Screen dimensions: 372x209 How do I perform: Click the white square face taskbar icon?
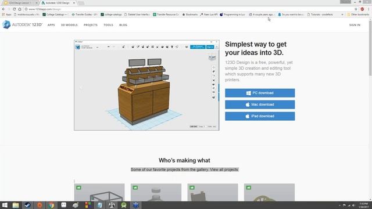pyautogui.click(x=63, y=205)
